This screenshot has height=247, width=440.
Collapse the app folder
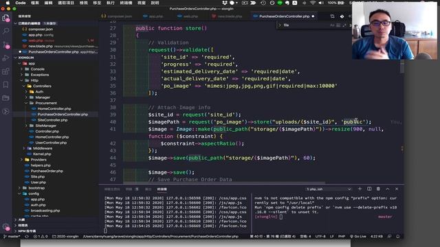[20, 64]
